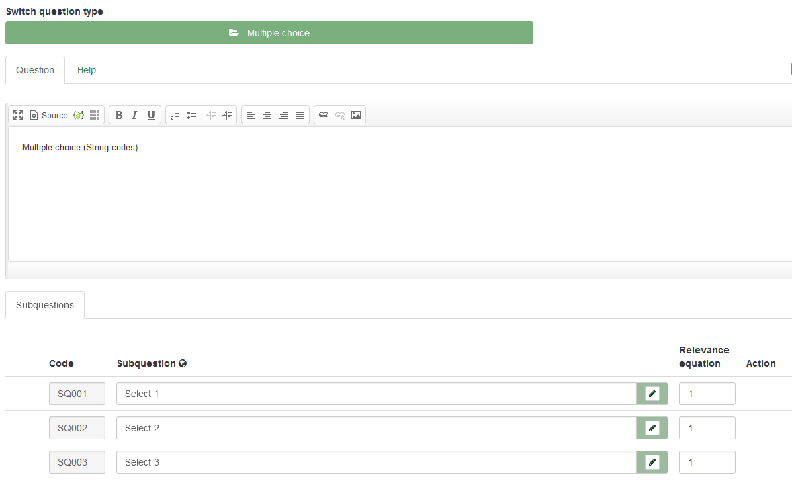Switch to the Help tab
The image size is (792, 485).
tap(86, 70)
